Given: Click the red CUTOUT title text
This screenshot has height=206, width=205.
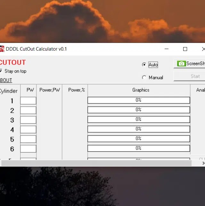Looking at the screenshot, I should tap(12, 62).
